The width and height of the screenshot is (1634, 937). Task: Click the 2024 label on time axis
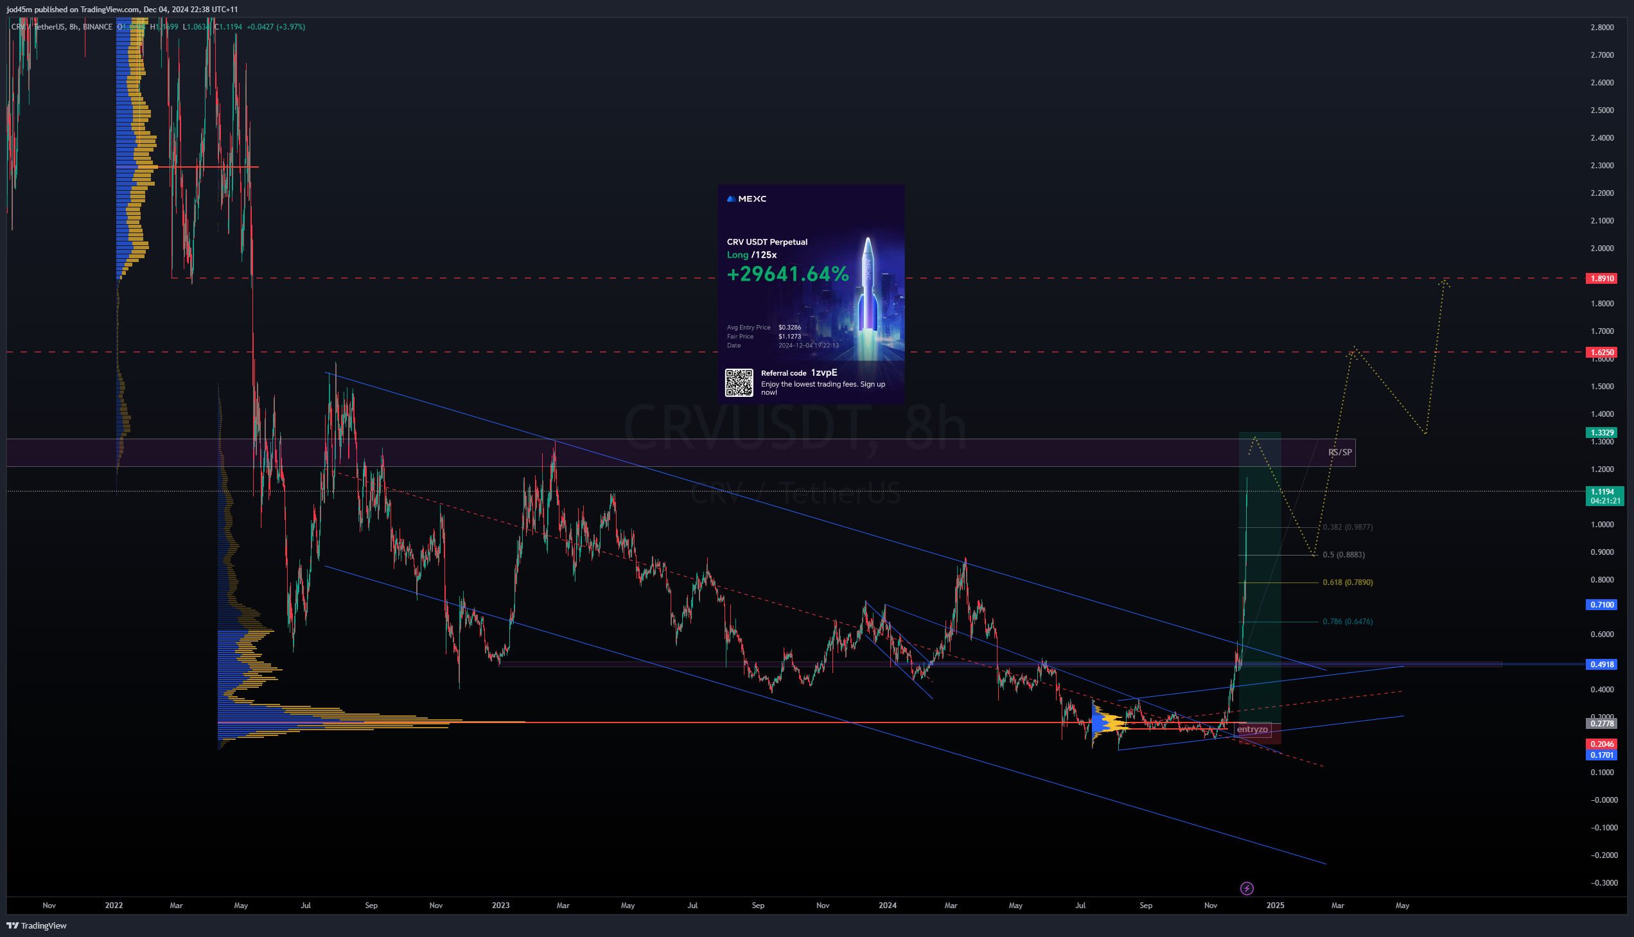point(888,906)
